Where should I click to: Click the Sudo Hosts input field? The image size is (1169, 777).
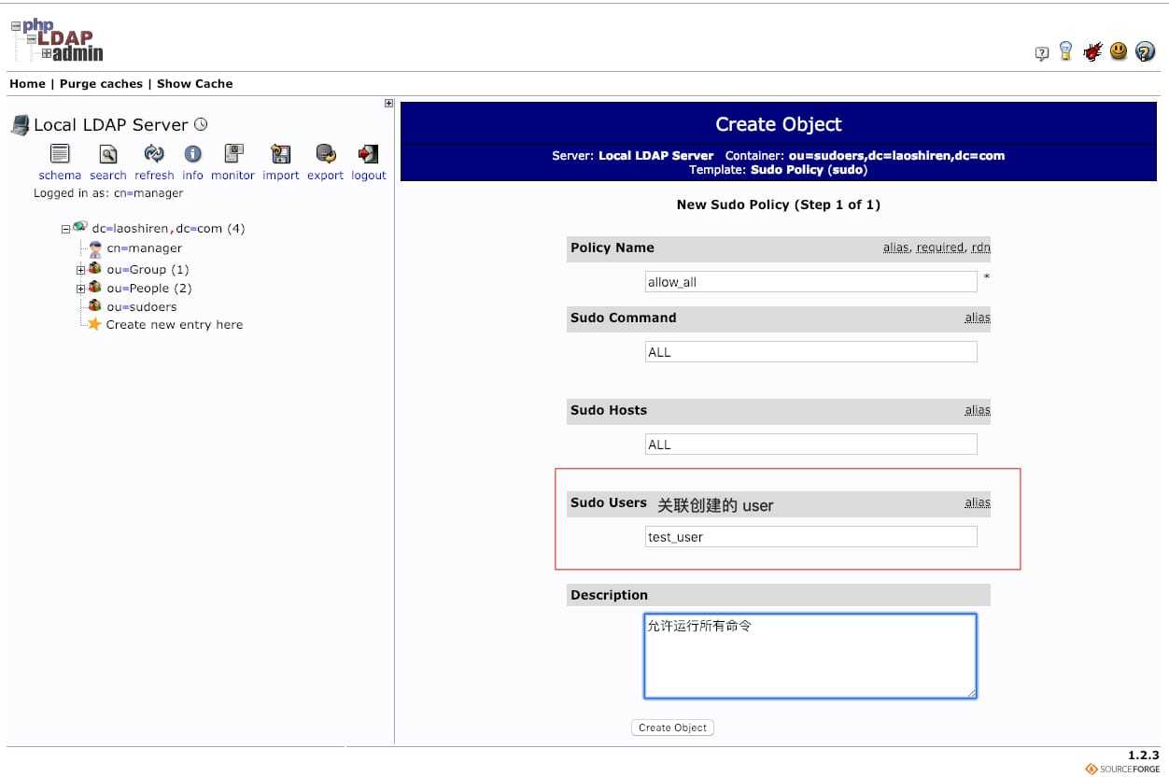click(811, 445)
